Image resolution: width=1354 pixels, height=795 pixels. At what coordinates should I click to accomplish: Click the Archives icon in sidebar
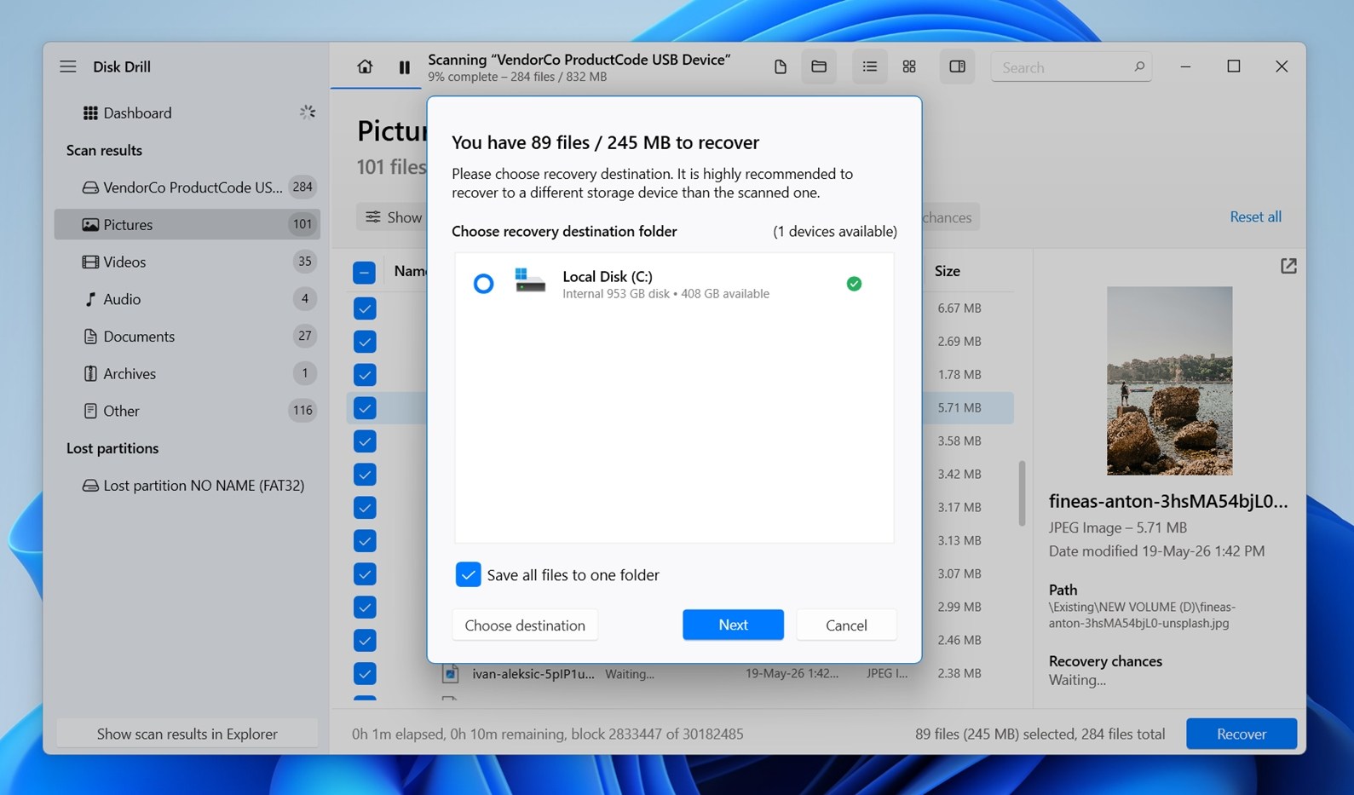click(x=90, y=373)
